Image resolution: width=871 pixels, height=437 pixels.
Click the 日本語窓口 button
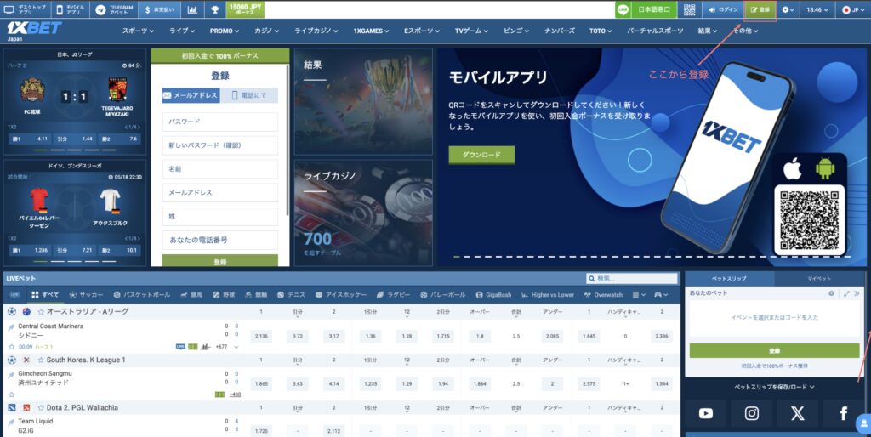pyautogui.click(x=654, y=9)
